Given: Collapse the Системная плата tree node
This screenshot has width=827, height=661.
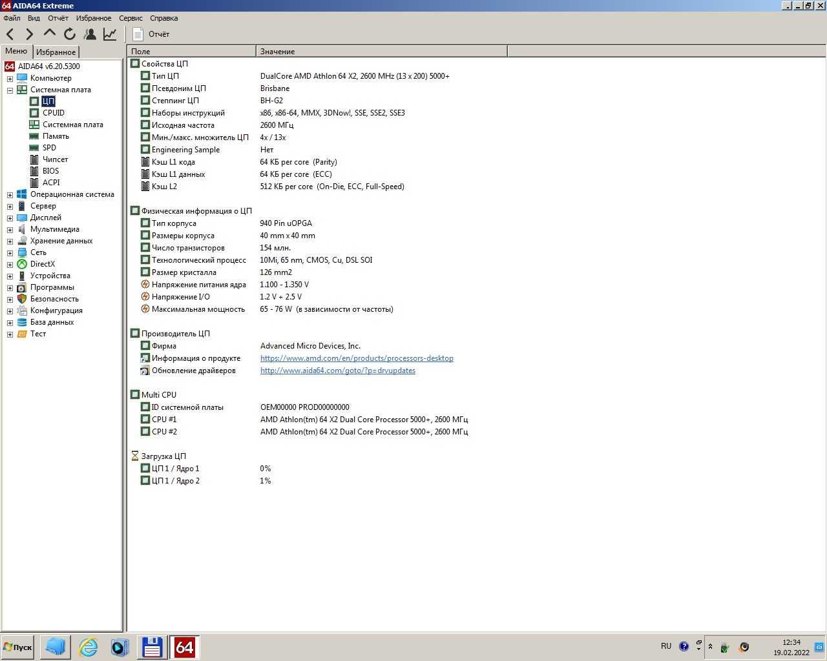Looking at the screenshot, I should pyautogui.click(x=10, y=90).
